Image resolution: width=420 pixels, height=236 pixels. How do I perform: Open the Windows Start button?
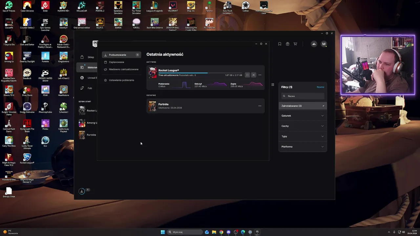162,232
